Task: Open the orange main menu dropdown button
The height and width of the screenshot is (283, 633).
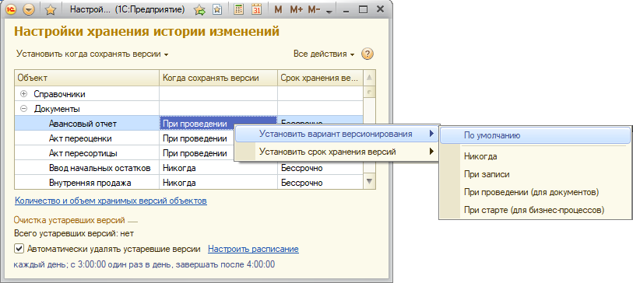Action: click(x=29, y=10)
